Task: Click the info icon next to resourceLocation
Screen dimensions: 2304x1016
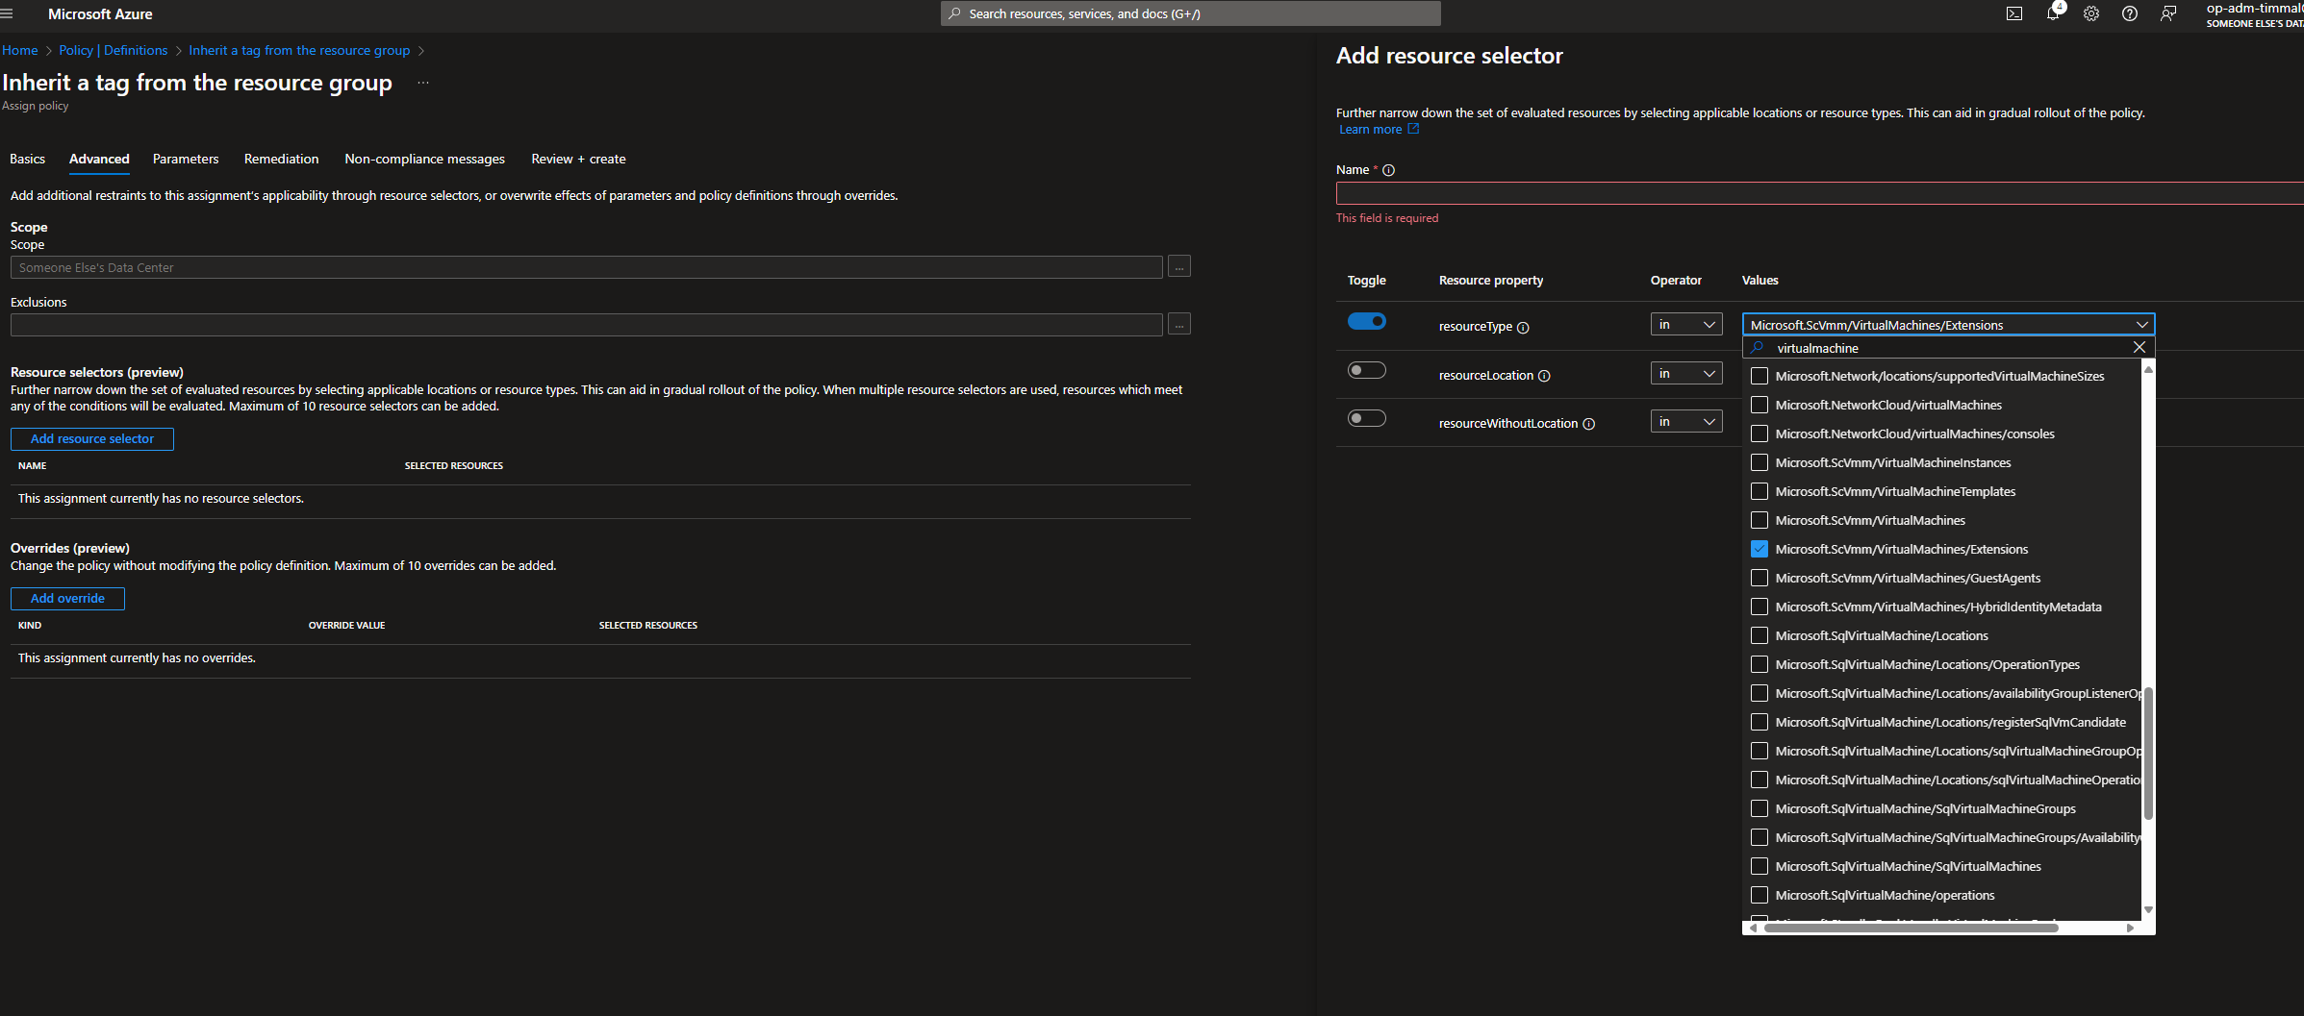Action: [x=1544, y=376]
